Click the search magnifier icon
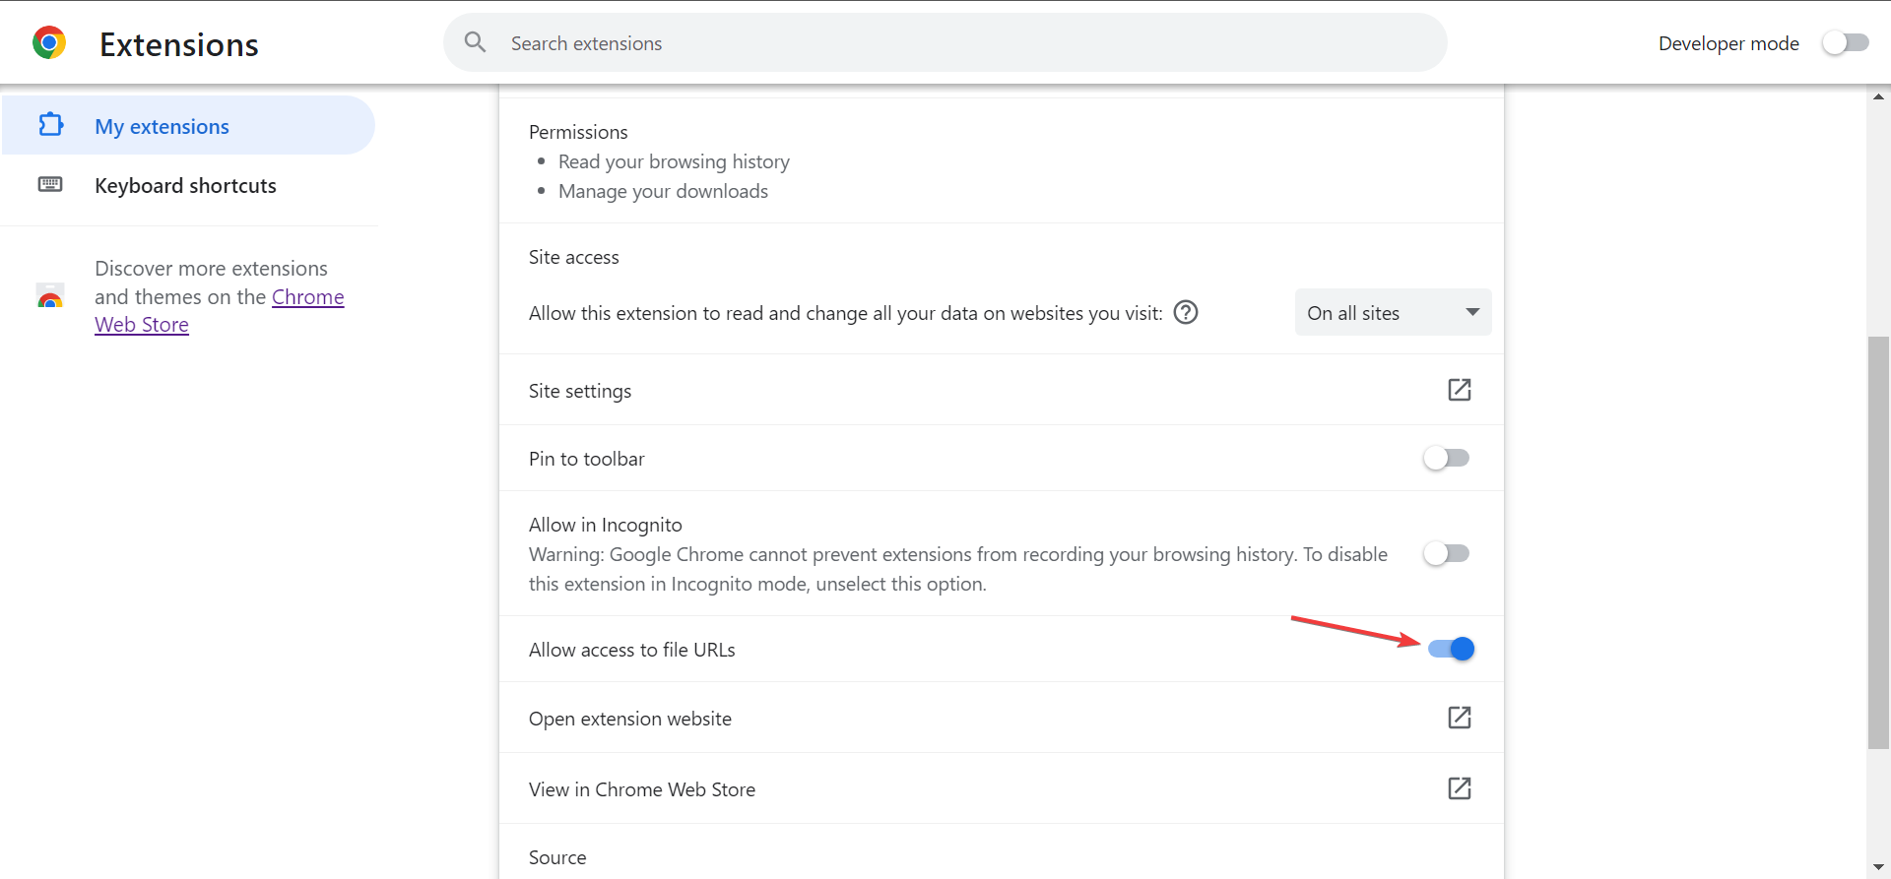This screenshot has width=1891, height=879. (x=475, y=42)
